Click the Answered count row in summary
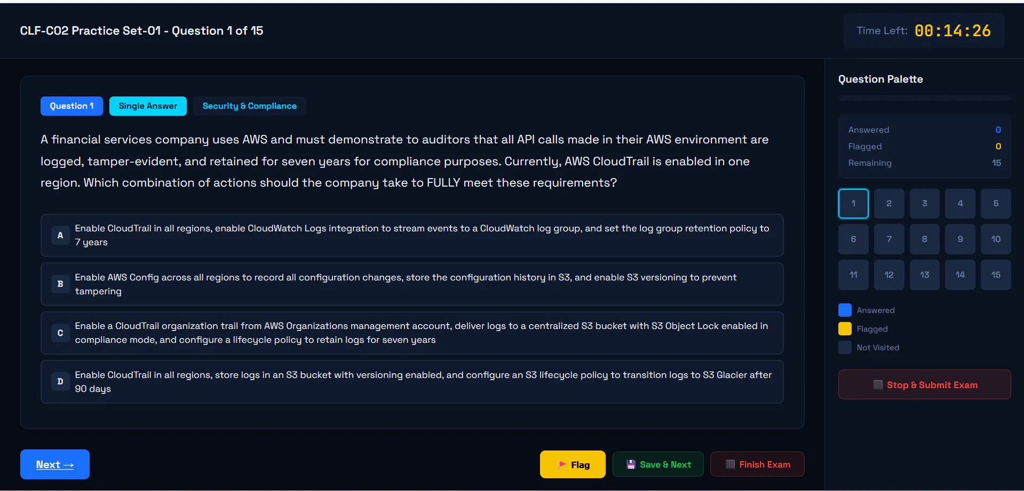The width and height of the screenshot is (1024, 491). (925, 130)
